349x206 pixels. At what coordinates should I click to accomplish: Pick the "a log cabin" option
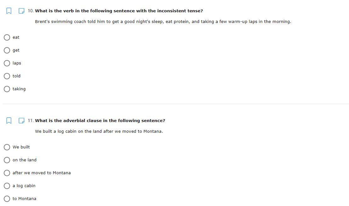(7, 186)
